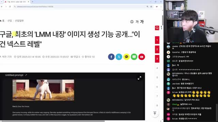218x122 pixels.
Task: Share article via KakaoTalk yellow icon
Action: pos(126,57)
